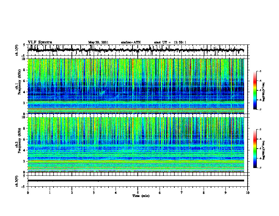The width and height of the screenshot is (279, 216).
Task: Click the time tick label '3'
Action: pos(94,193)
